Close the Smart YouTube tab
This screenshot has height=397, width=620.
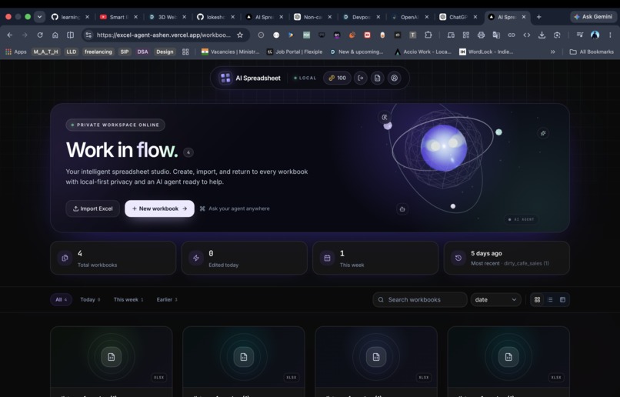click(x=135, y=17)
